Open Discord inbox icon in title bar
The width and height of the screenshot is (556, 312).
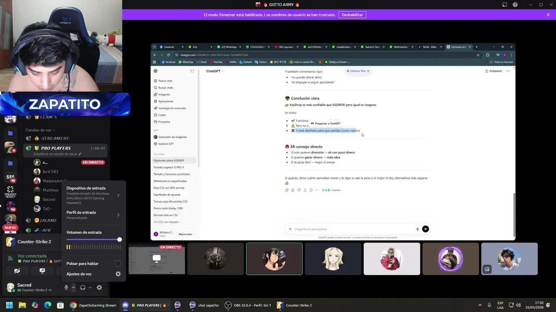click(x=505, y=5)
